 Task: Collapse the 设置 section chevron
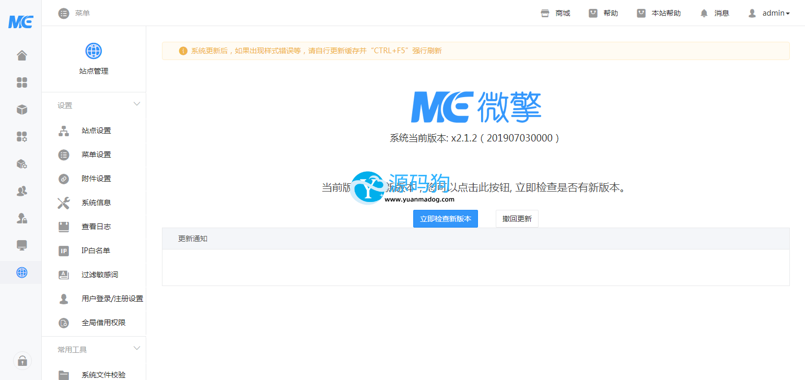point(137,104)
